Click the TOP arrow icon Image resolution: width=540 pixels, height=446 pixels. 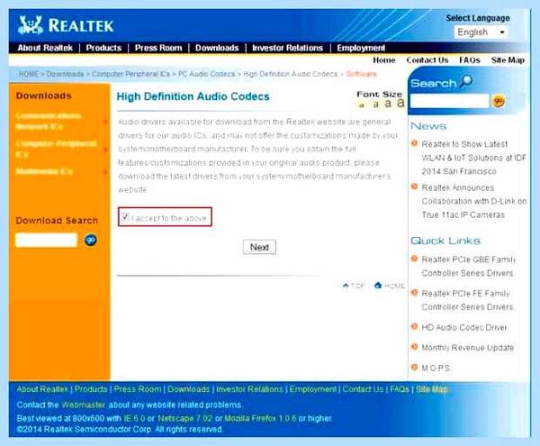(x=346, y=286)
